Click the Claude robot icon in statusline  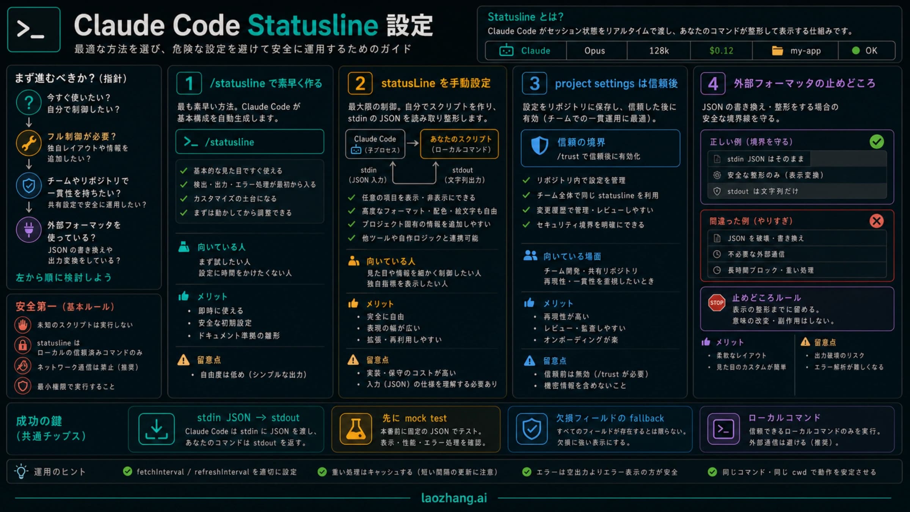point(506,50)
